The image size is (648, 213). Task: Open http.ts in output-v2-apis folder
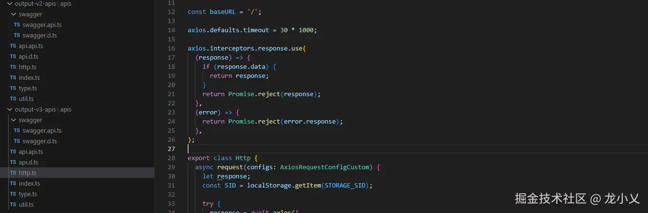(27, 67)
